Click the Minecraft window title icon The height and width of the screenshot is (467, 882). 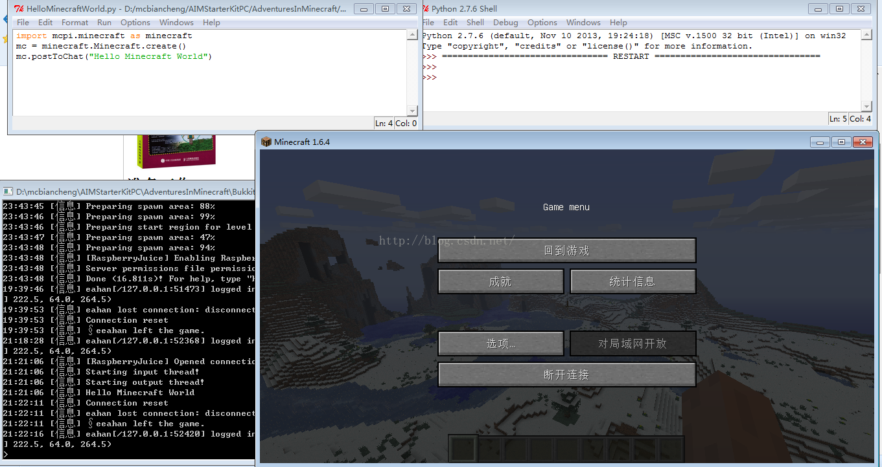coord(266,142)
